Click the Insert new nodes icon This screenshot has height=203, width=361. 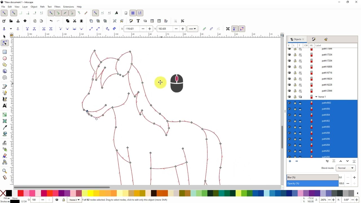(4, 29)
